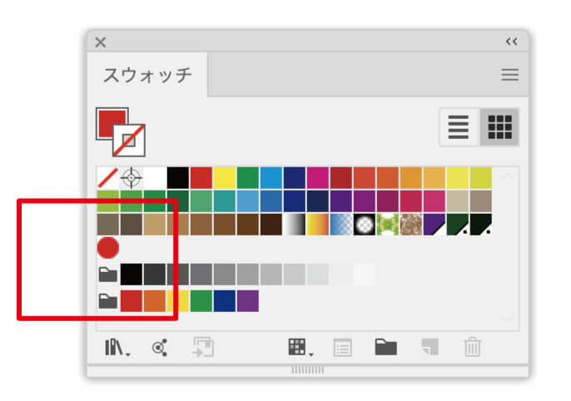Close the Swatches panel
This screenshot has height=401, width=571.
point(101,42)
